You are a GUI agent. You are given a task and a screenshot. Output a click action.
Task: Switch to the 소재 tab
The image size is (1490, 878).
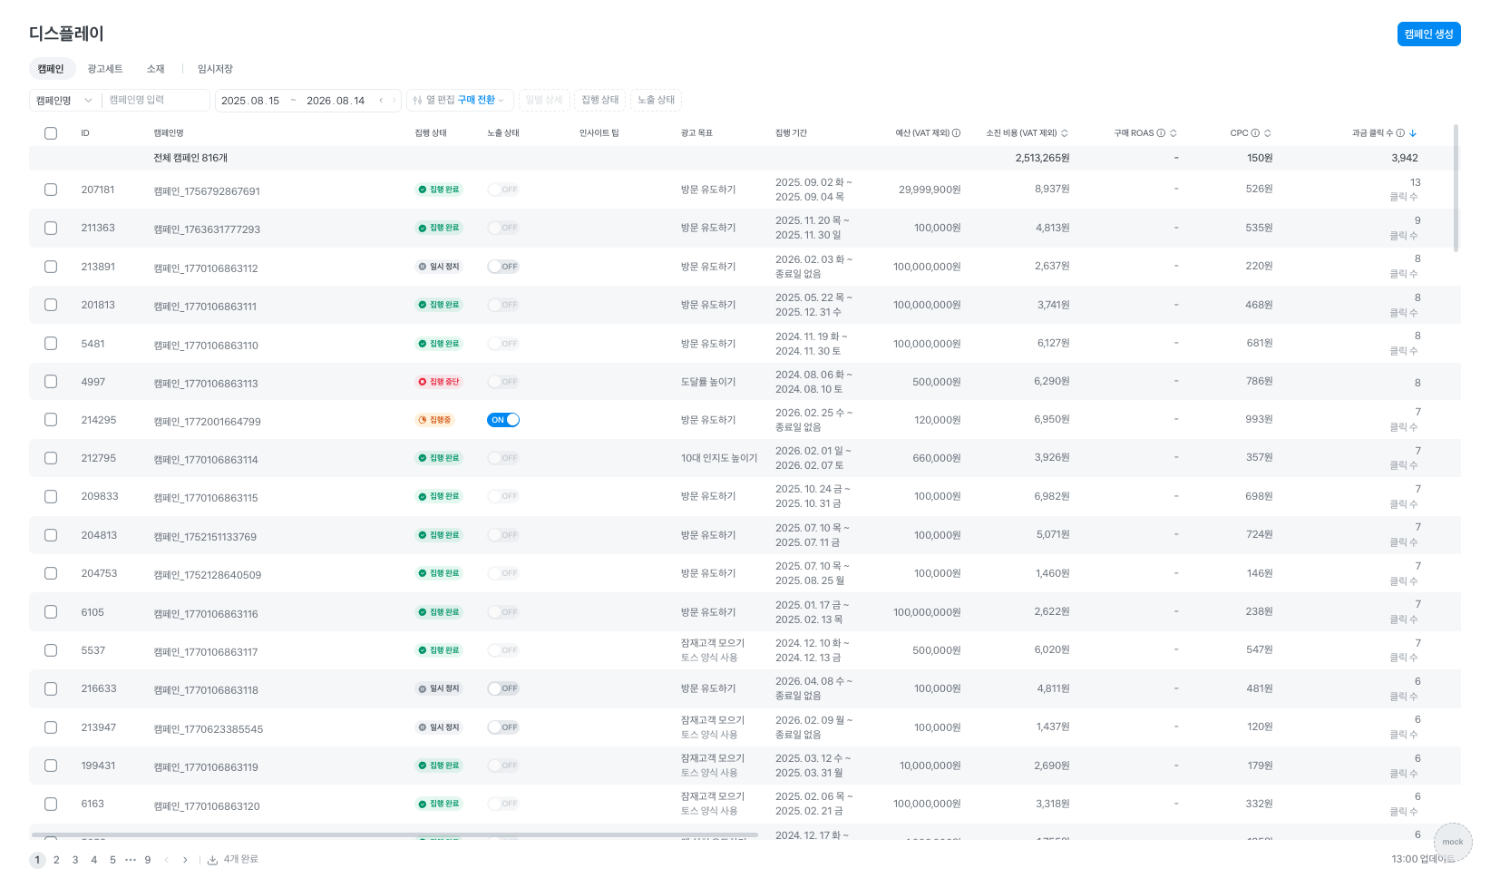tap(156, 69)
